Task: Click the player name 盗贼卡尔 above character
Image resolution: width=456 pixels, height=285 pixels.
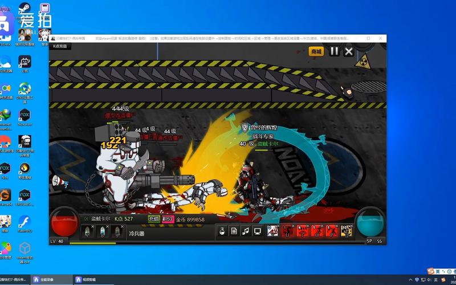Action: tap(267, 144)
